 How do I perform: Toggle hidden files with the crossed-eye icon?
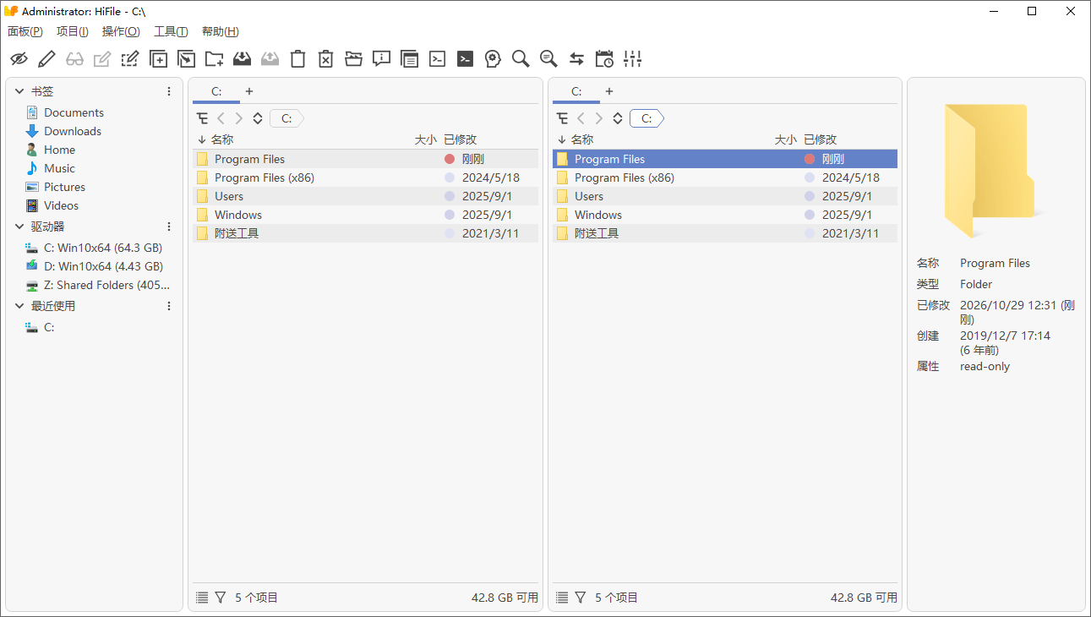(19, 58)
